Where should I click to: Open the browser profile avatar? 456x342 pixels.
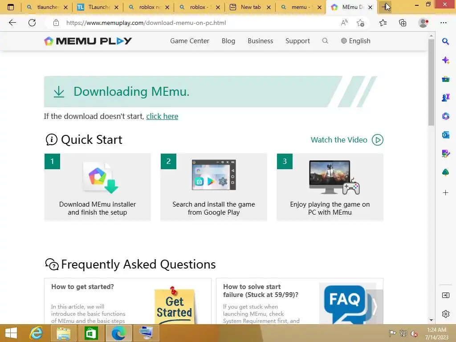(x=423, y=23)
